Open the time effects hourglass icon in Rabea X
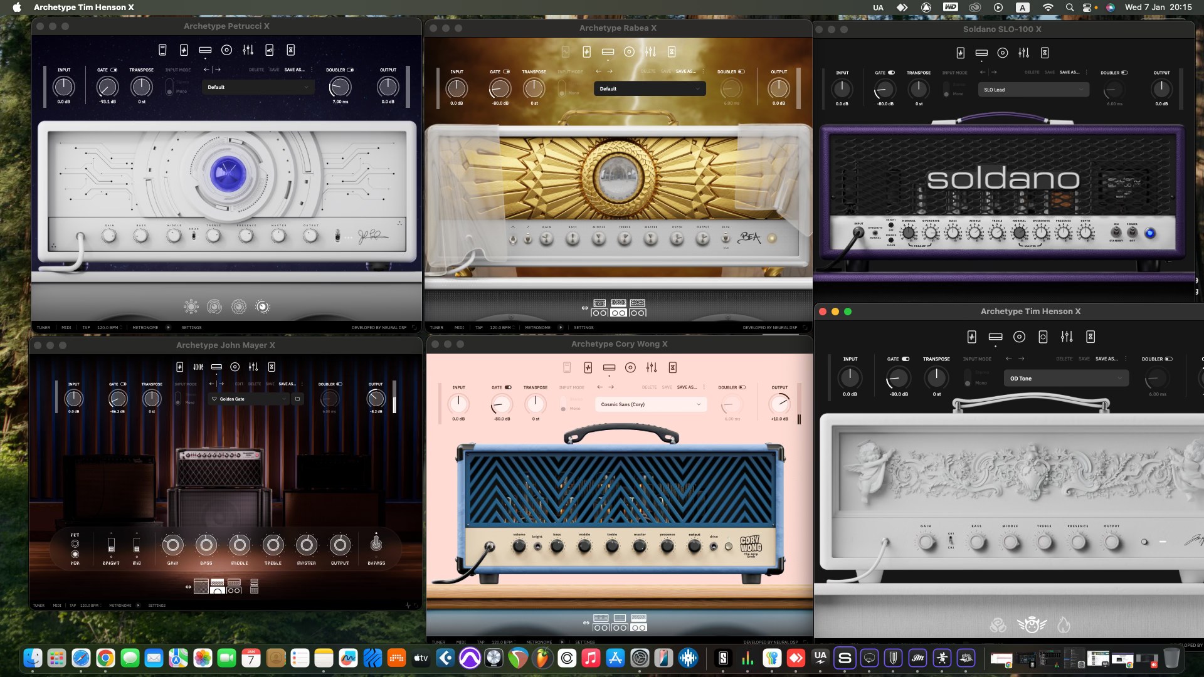 tap(672, 52)
